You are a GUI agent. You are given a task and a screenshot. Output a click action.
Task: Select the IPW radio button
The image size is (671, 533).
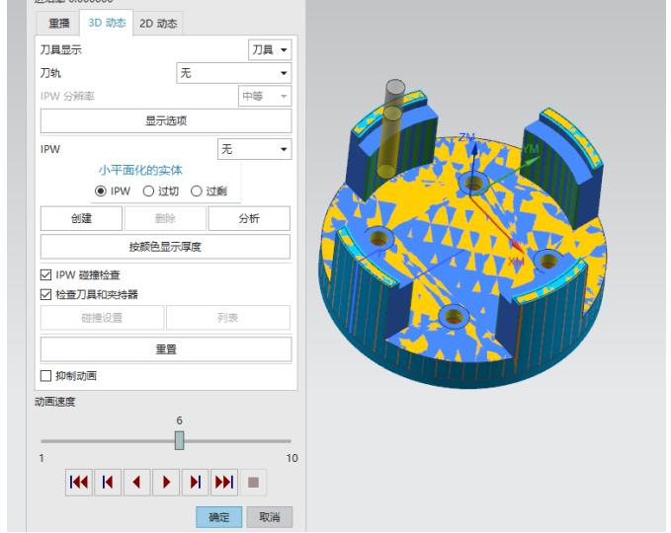tap(101, 191)
